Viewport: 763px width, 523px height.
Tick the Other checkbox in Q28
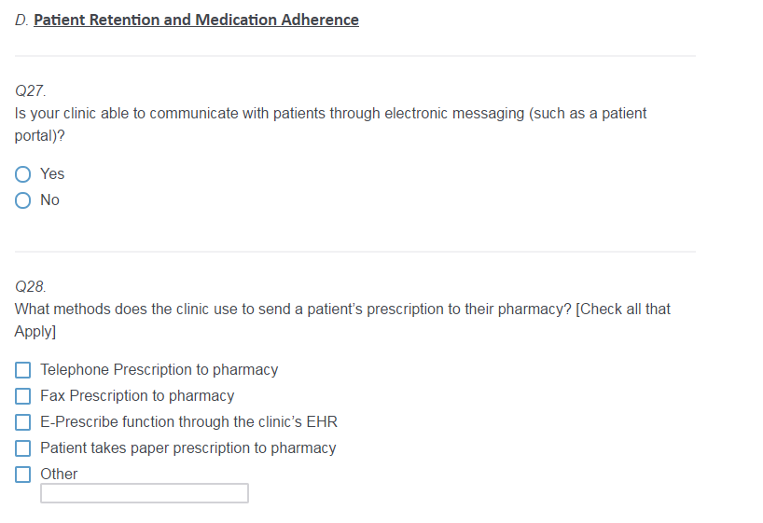click(x=23, y=475)
